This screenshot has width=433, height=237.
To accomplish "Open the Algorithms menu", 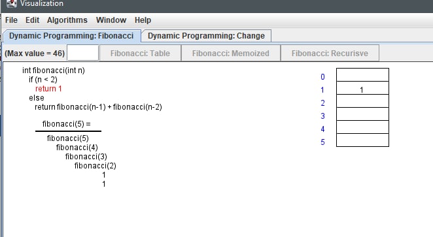I will point(67,20).
